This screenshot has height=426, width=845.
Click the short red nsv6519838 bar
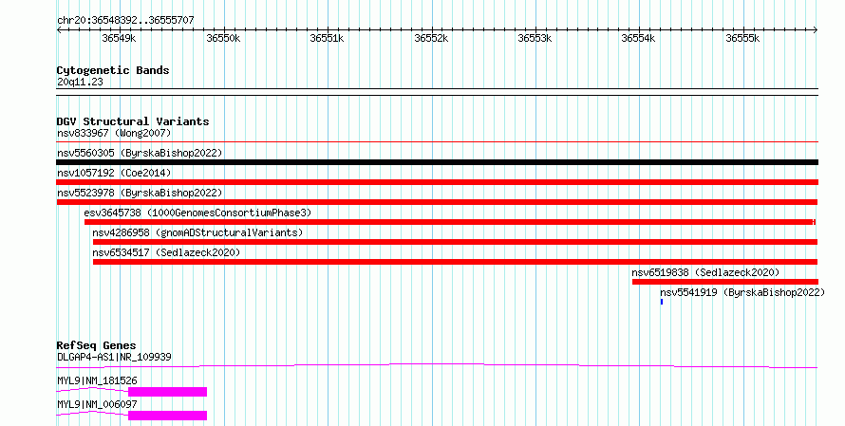point(724,282)
